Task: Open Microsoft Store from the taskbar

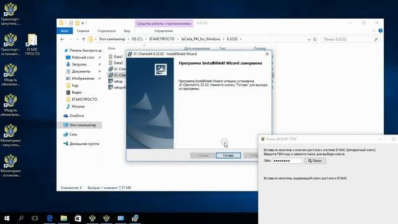Action: (x=78, y=218)
